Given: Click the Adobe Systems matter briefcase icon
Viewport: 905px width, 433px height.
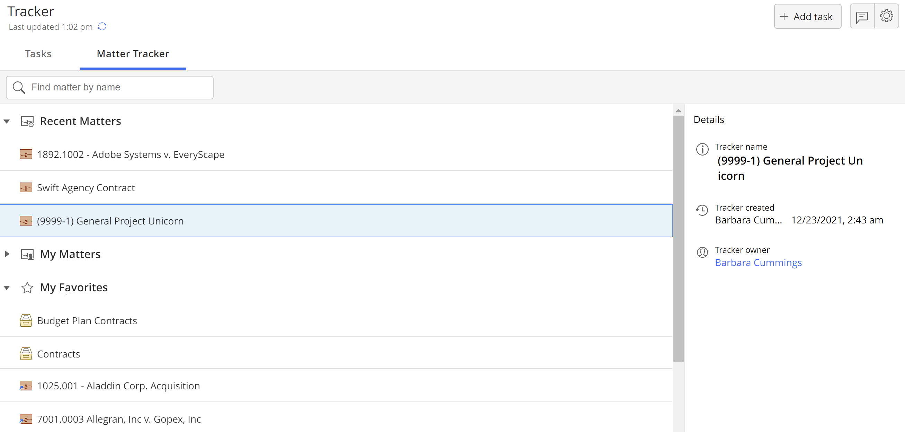Looking at the screenshot, I should pyautogui.click(x=26, y=154).
